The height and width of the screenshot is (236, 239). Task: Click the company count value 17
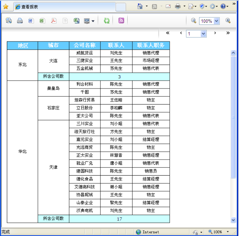tap(119, 219)
